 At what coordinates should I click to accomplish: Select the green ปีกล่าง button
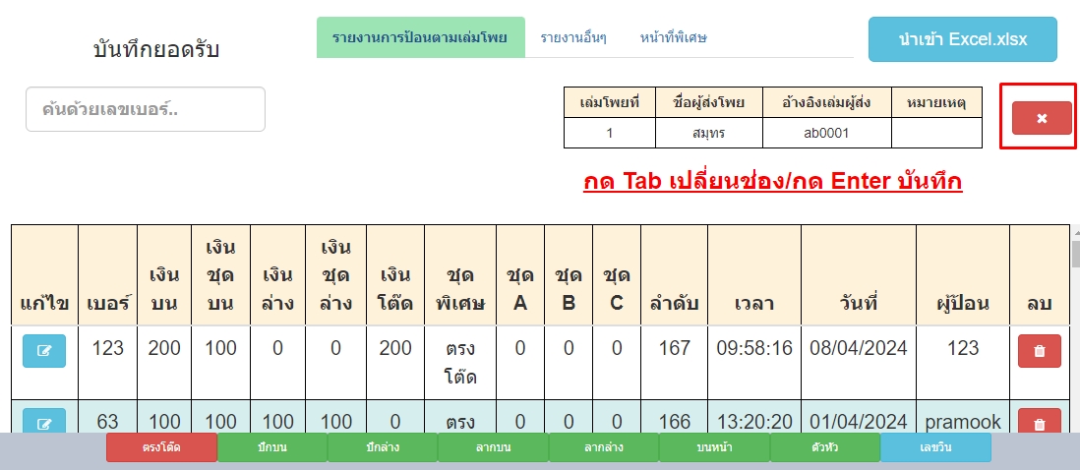(x=383, y=447)
